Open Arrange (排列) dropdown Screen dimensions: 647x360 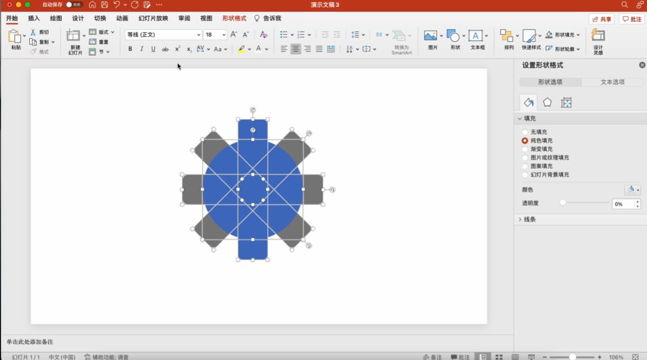click(509, 39)
